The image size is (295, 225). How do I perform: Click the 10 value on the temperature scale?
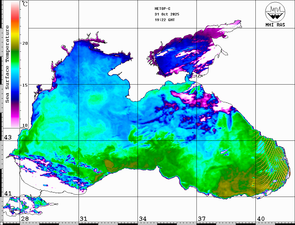point(25,125)
